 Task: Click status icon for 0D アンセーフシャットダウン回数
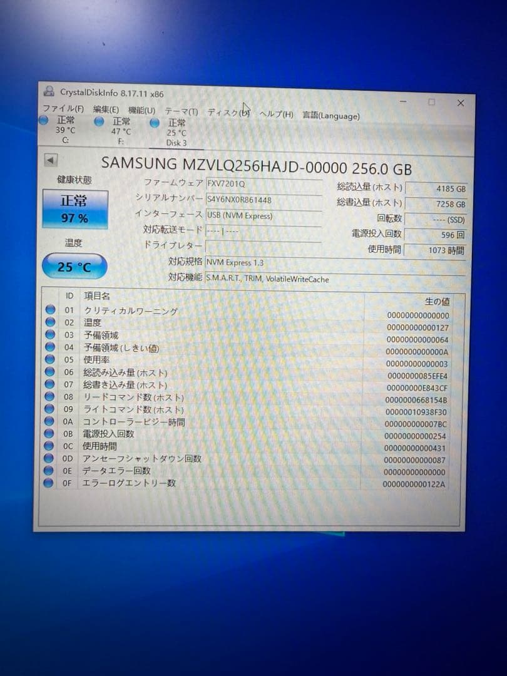(49, 458)
